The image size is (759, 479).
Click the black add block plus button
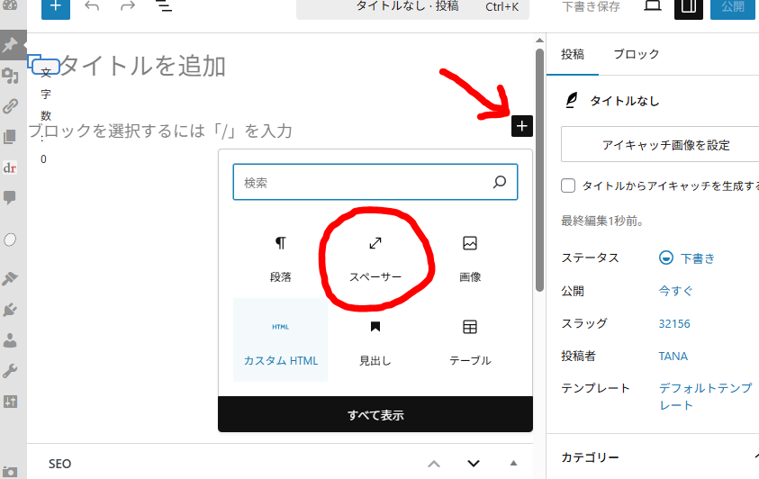522,126
